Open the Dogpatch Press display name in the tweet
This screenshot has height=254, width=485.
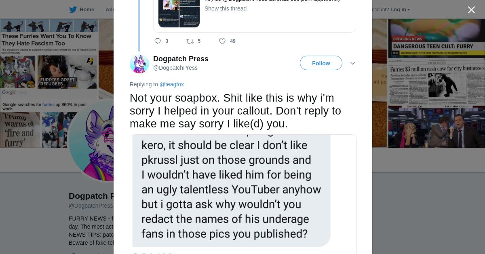[x=181, y=59]
